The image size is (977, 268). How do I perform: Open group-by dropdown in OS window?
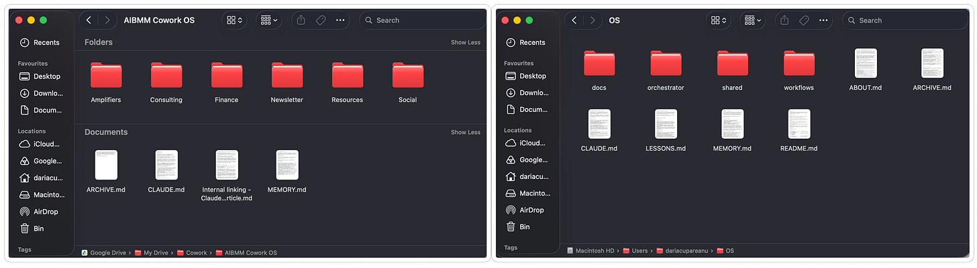click(753, 20)
